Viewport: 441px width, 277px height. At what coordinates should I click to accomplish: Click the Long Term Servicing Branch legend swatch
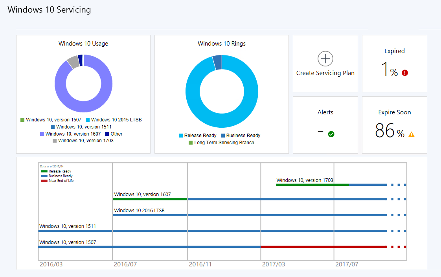(x=191, y=143)
